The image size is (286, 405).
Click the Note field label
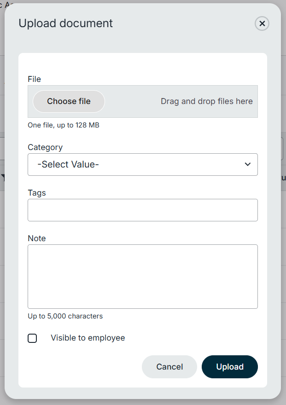pyautogui.click(x=37, y=238)
